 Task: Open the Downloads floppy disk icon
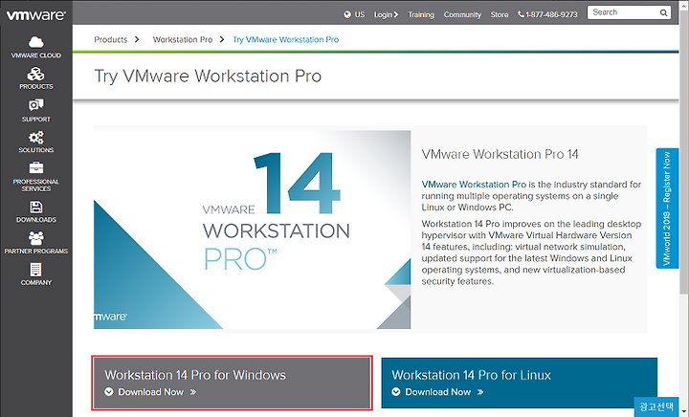(x=36, y=208)
